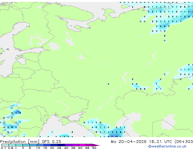Click the 0.1–0.5 mm palest cyan legend swatch
Screen dimensions: 193x149
[x=5, y=145]
